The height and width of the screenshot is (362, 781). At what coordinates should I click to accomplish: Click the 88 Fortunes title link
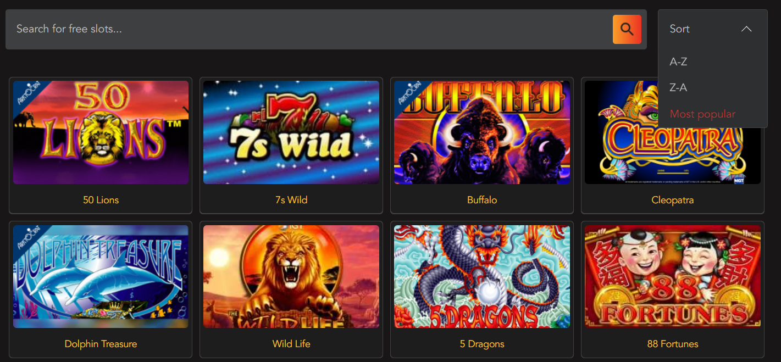(673, 344)
